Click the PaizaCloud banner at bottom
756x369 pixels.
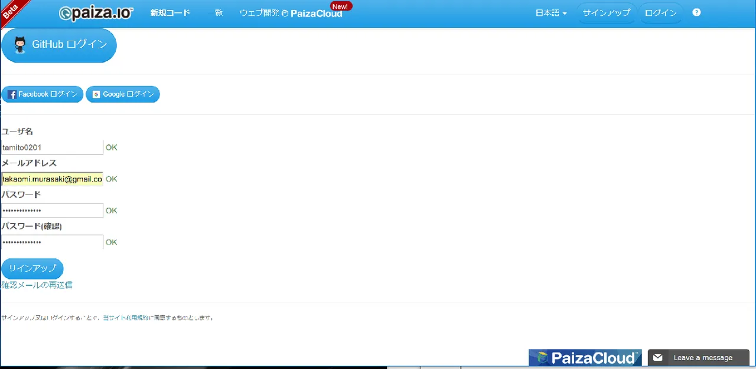point(585,357)
